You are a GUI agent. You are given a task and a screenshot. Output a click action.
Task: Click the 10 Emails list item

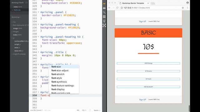click(x=148, y=79)
